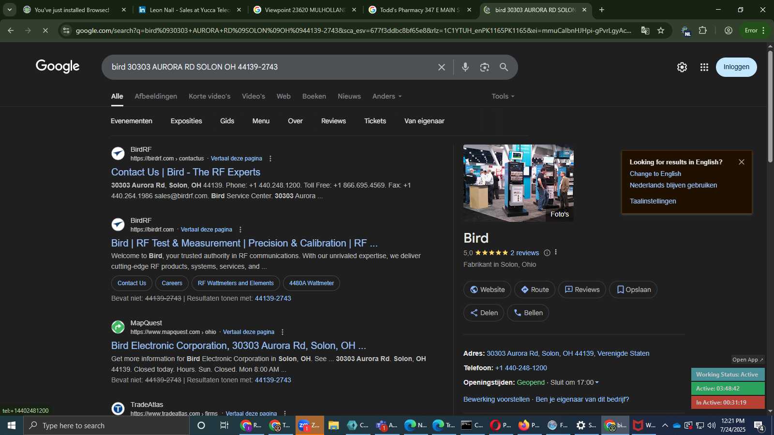Click the Google logo
Image resolution: width=774 pixels, height=435 pixels.
(x=58, y=67)
